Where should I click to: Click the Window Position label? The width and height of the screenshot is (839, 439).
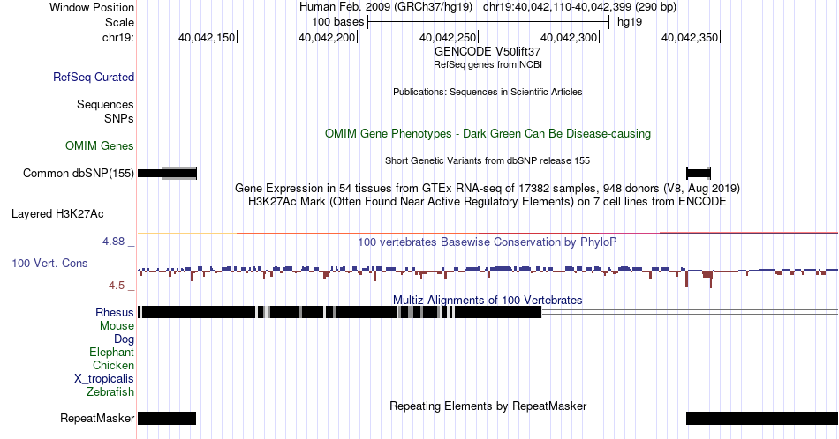92,7
